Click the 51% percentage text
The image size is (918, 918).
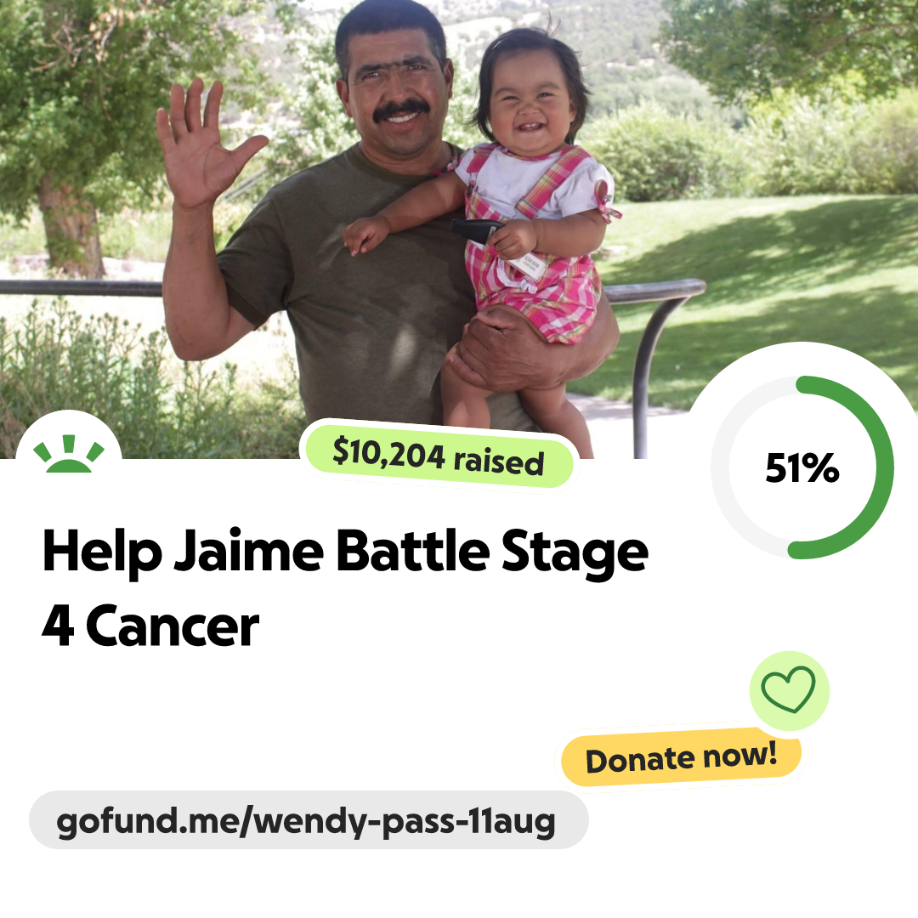click(802, 468)
